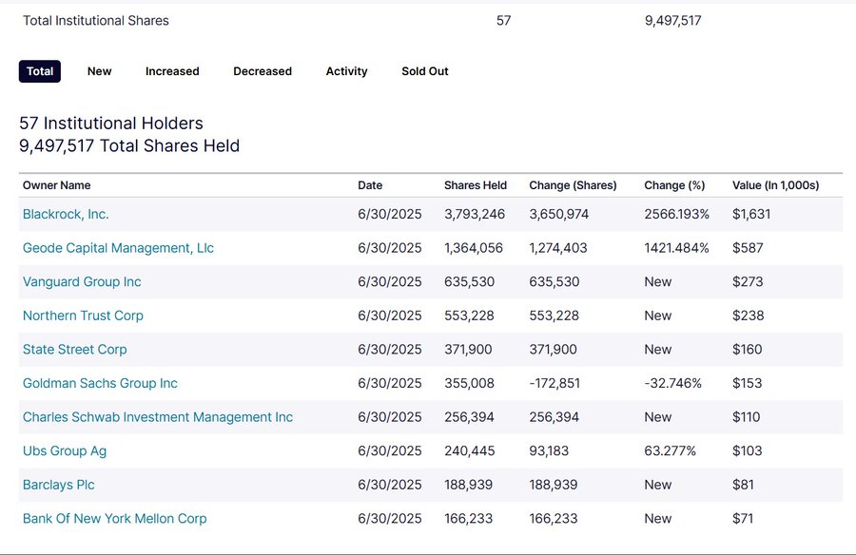Open Vanguard Group Inc link
The image size is (856, 555).
coord(82,281)
